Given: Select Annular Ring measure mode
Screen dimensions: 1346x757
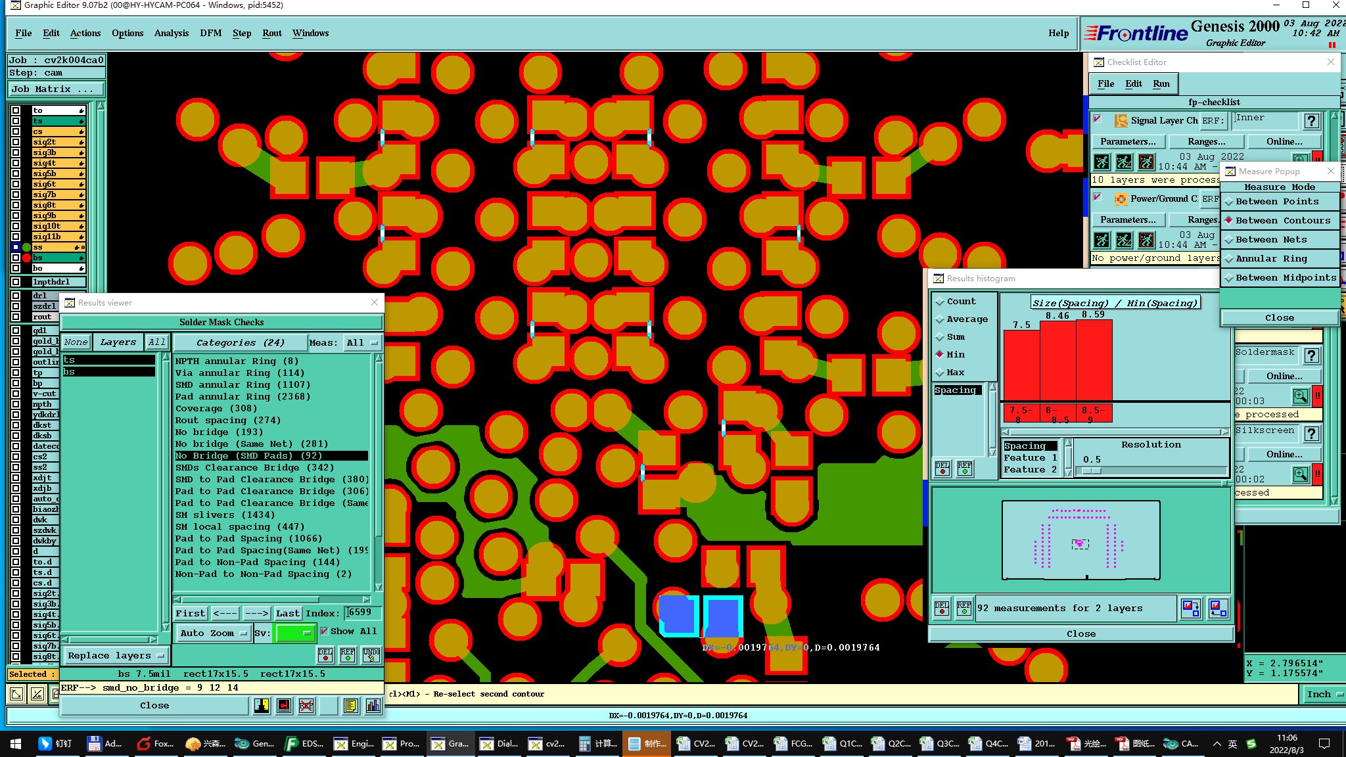Looking at the screenshot, I should 1279,259.
